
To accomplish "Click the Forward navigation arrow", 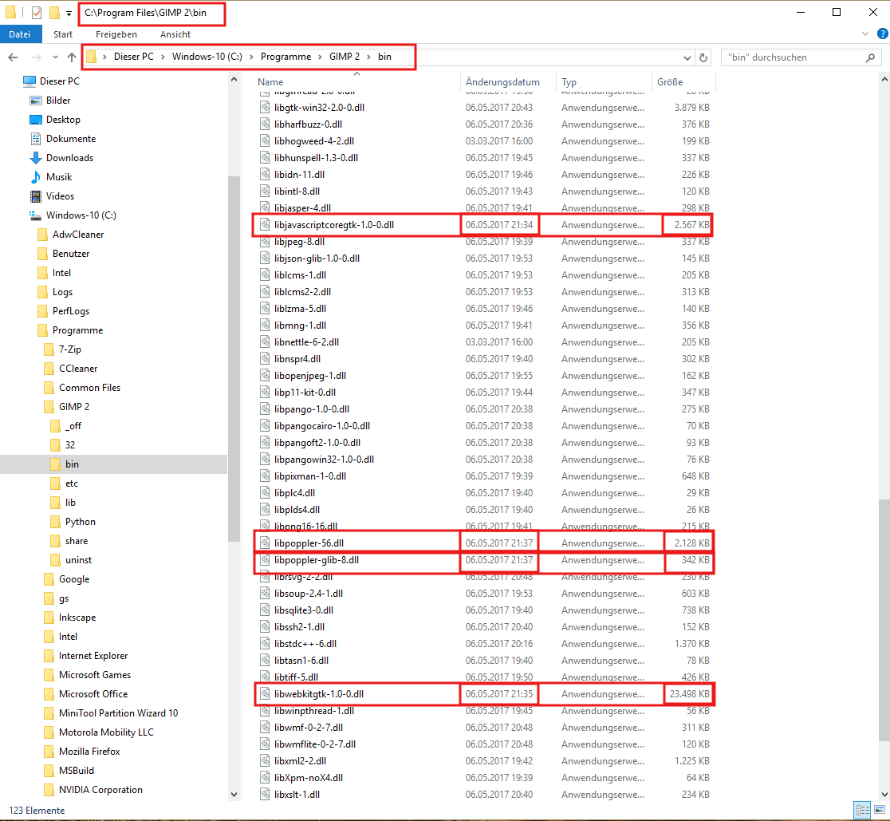I will click(x=37, y=57).
